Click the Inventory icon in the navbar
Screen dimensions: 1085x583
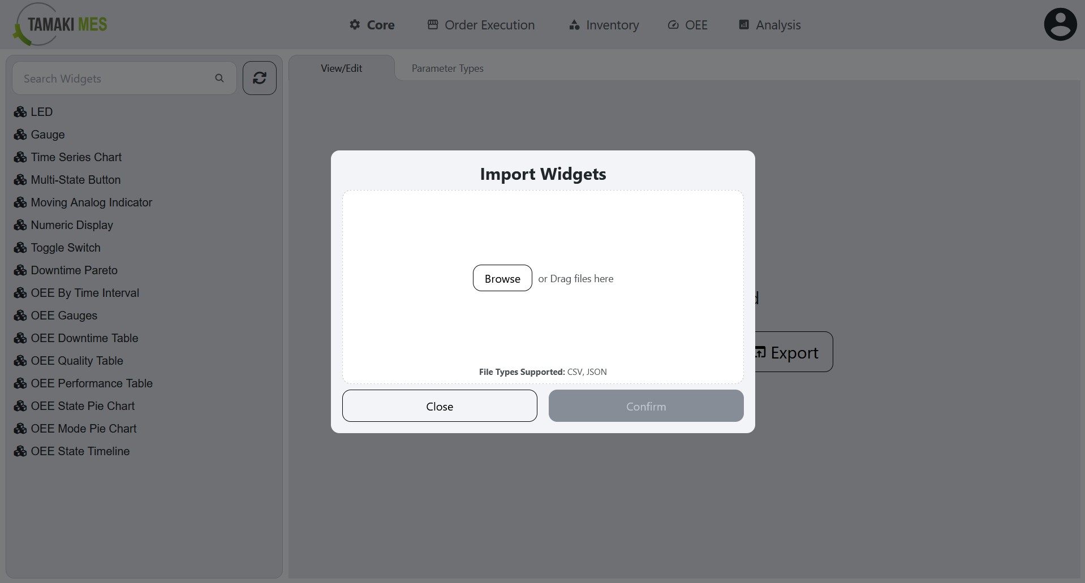click(574, 25)
